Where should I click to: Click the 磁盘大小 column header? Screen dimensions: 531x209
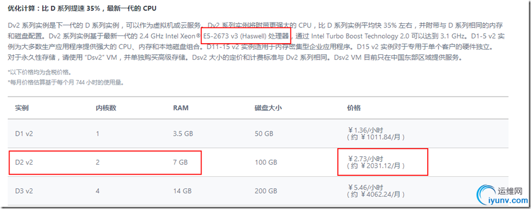pyautogui.click(x=268, y=108)
